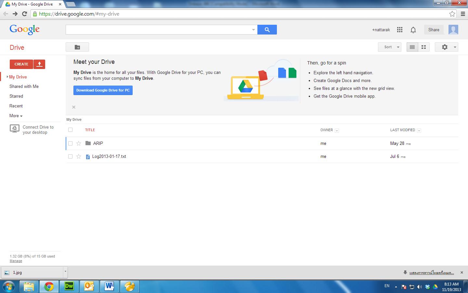Click Download Google Drive for PC
The image size is (468, 293).
pos(103,90)
